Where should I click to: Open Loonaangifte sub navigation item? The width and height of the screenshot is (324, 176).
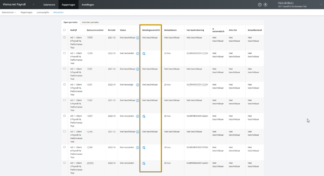(x=43, y=12)
